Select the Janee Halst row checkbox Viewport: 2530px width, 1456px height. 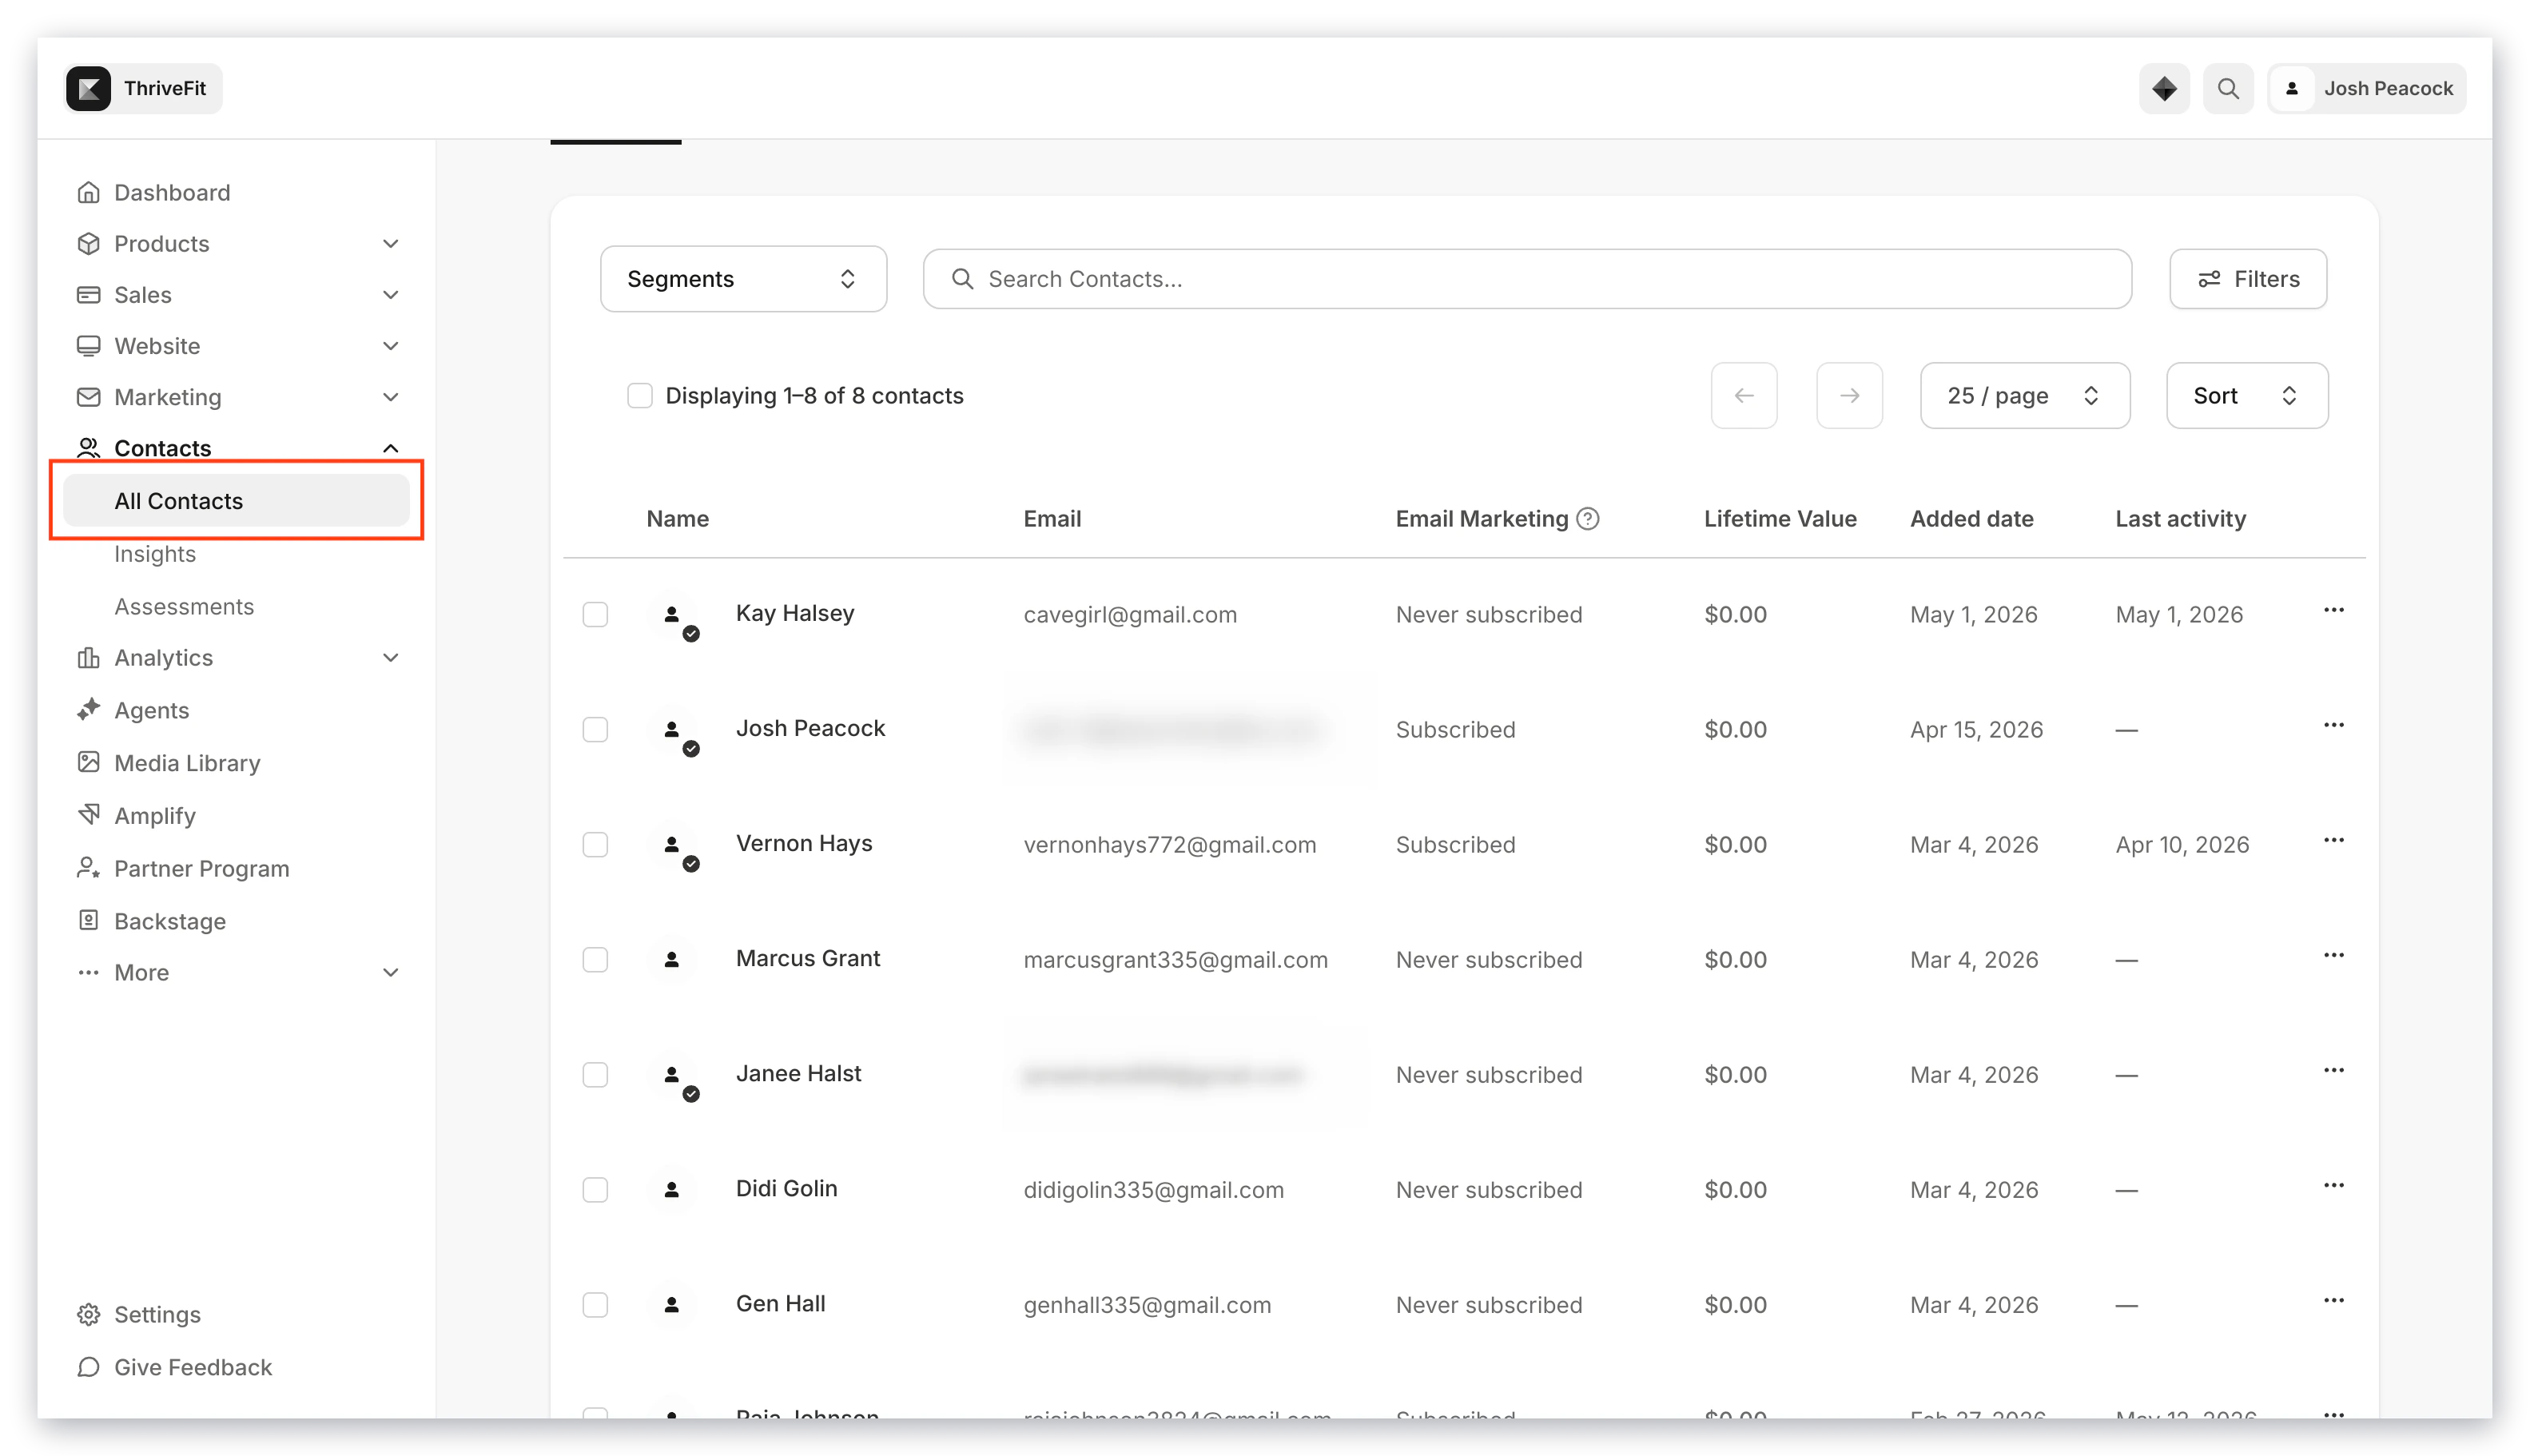(595, 1074)
